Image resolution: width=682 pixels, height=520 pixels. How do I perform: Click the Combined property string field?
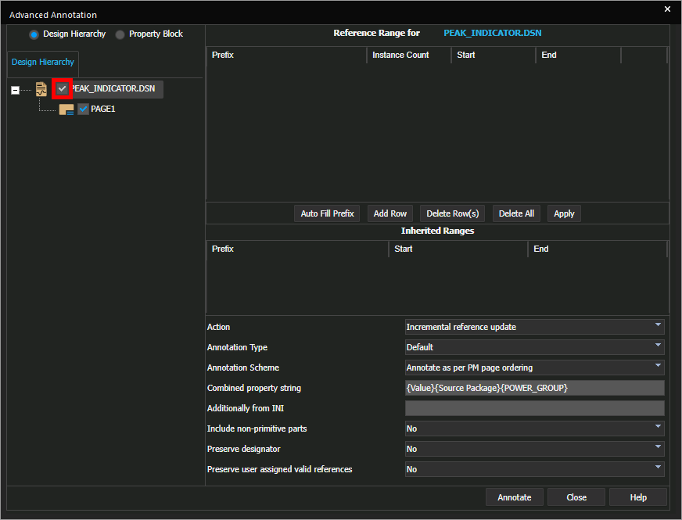click(x=534, y=388)
